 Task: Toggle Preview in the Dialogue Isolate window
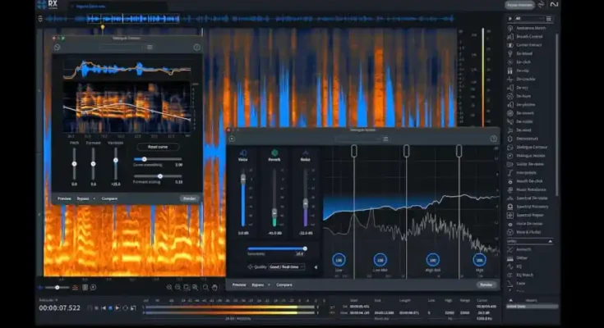239,285
